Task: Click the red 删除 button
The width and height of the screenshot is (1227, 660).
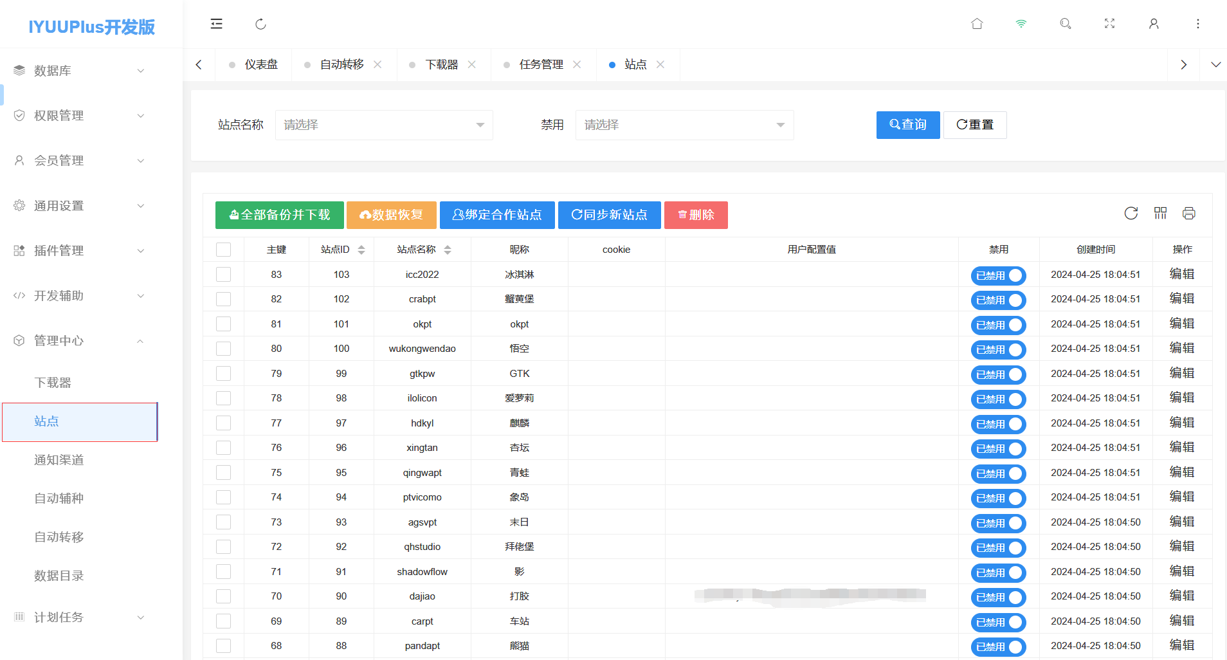Action: click(x=696, y=215)
